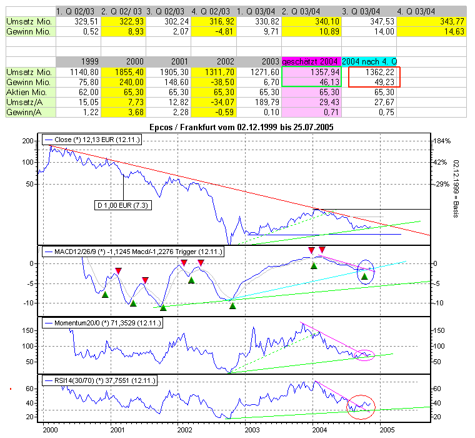Click the RSI14(30/70) legend label

(x=98, y=380)
